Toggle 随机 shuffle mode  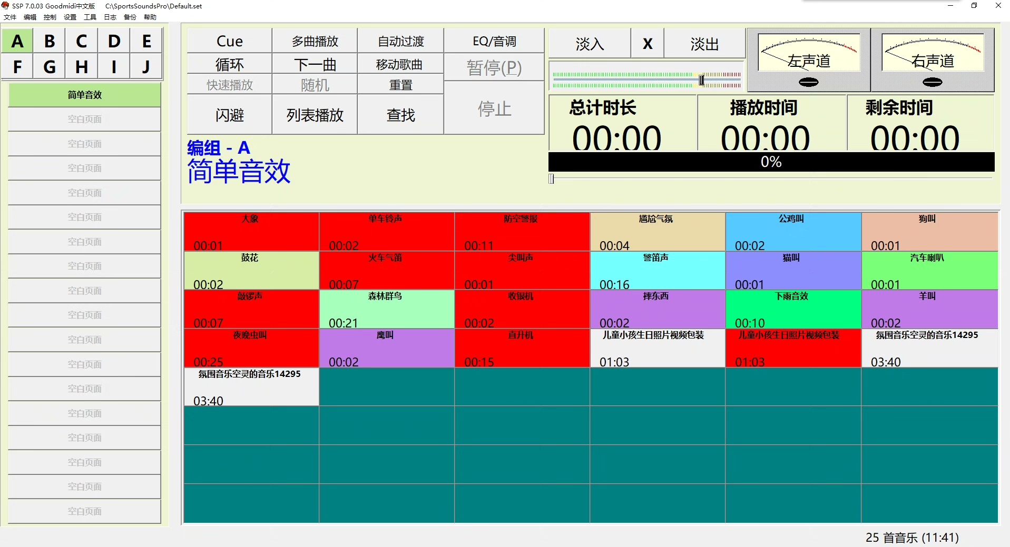(315, 85)
